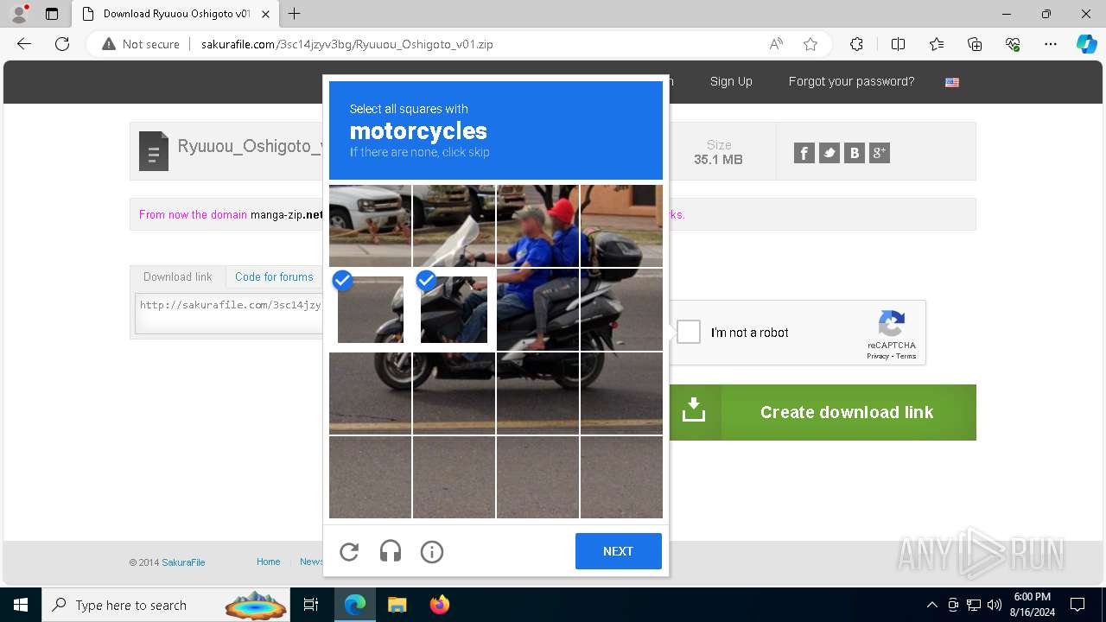Open Task View on the taskbar

[311, 605]
